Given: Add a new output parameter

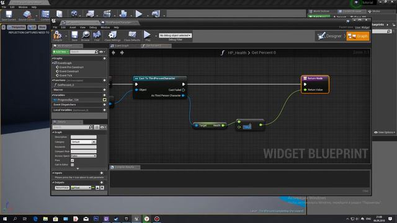Looking at the screenshot, I should coord(102,182).
